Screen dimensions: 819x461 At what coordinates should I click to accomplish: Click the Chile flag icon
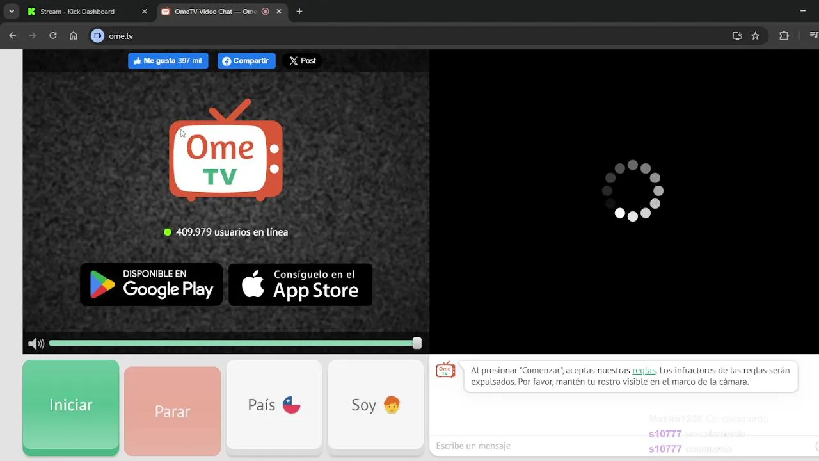tap(292, 405)
